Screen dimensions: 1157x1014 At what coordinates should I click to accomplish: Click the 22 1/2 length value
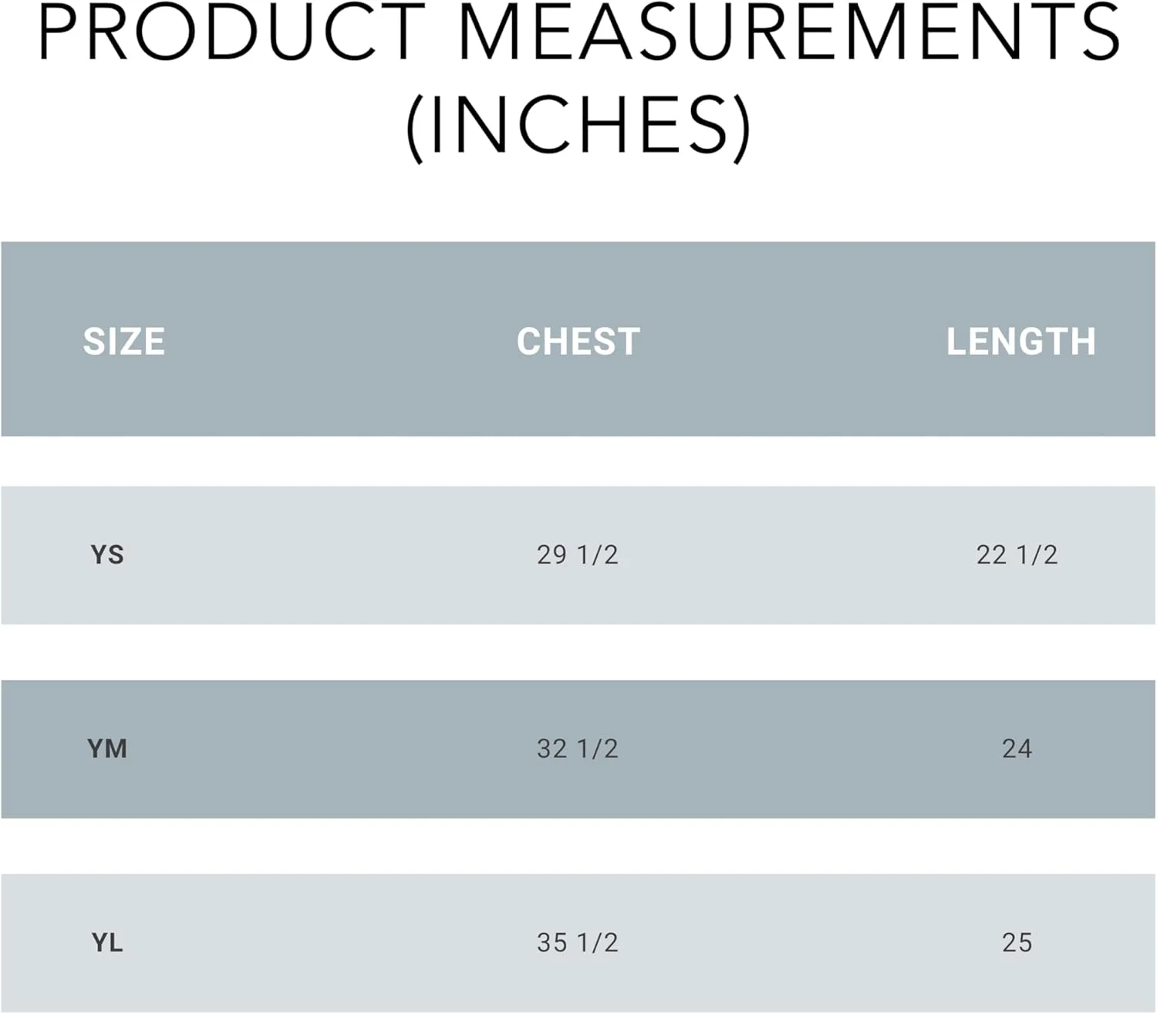(1017, 555)
